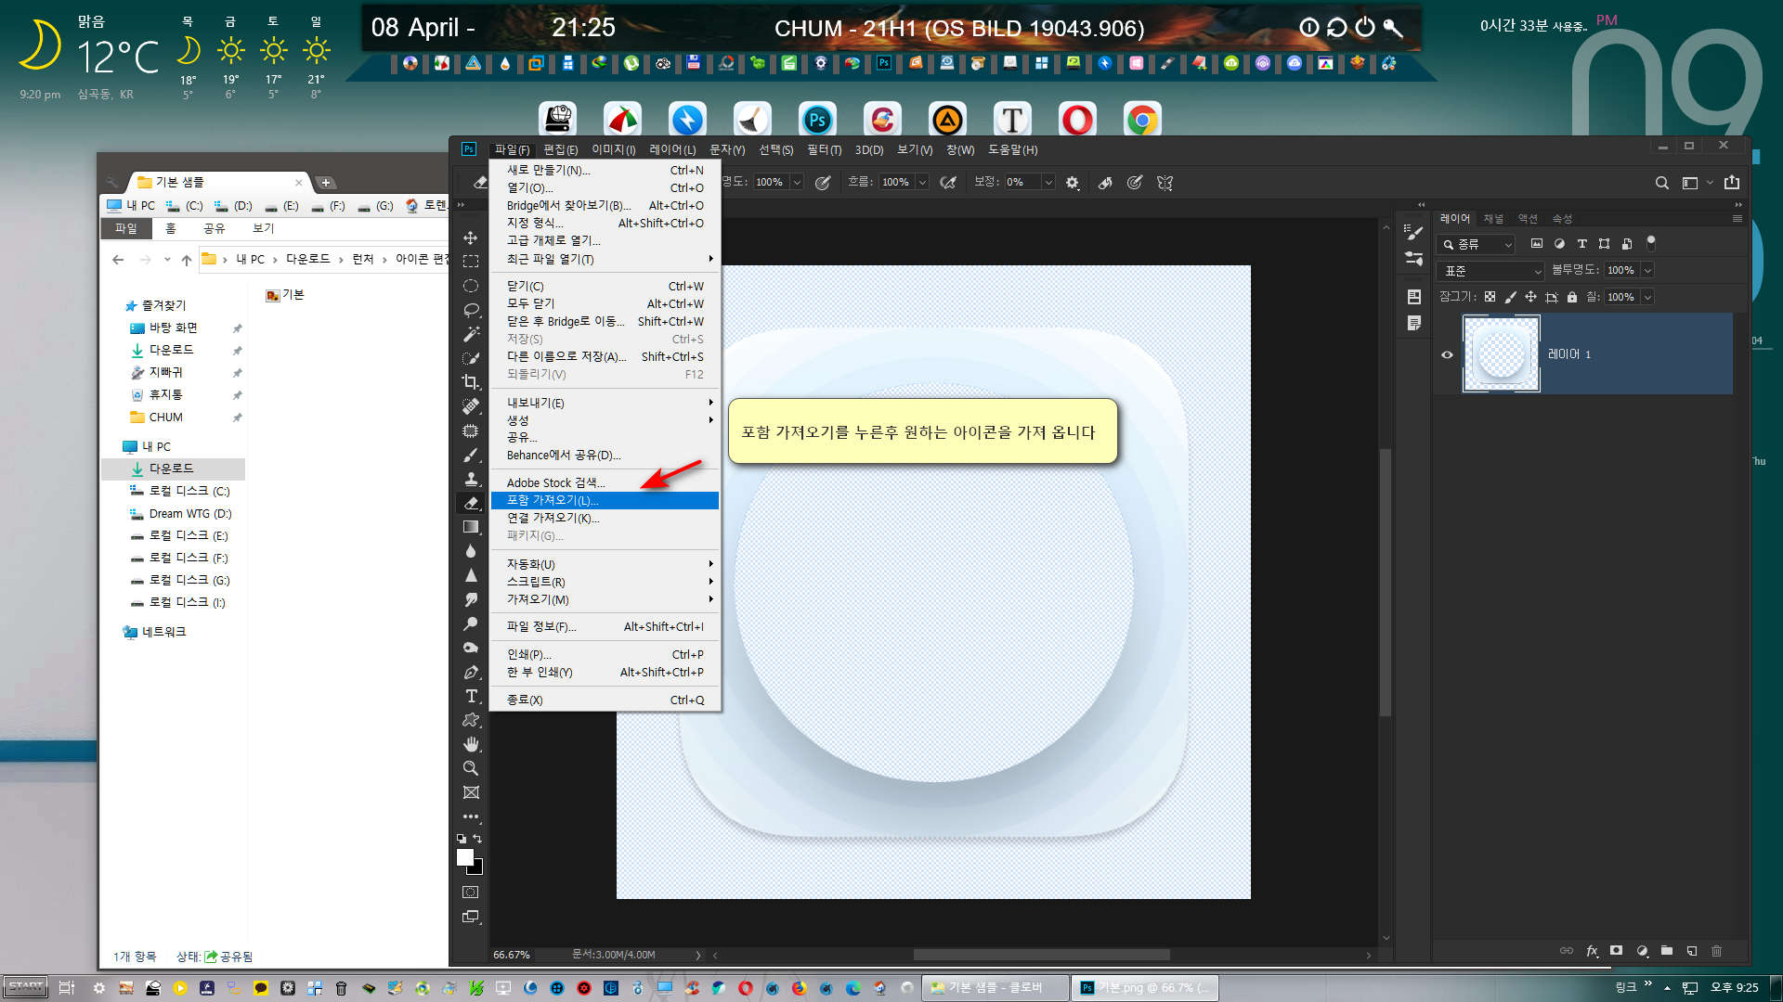The height and width of the screenshot is (1002, 1783).
Task: Choose 포함 가져오기(L) menu entry
Action: (x=605, y=500)
